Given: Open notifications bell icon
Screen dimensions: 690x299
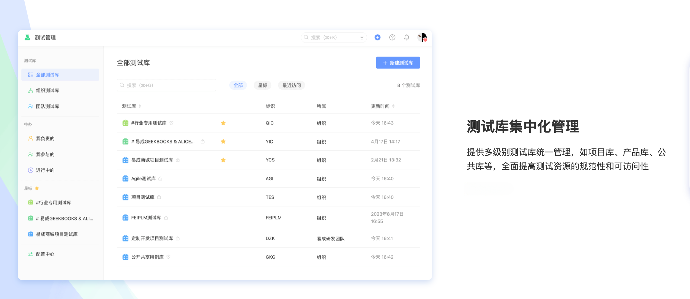Looking at the screenshot, I should pos(407,37).
